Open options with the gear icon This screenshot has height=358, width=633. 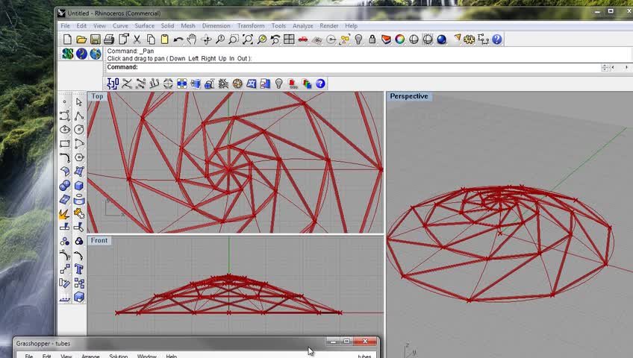click(469, 39)
